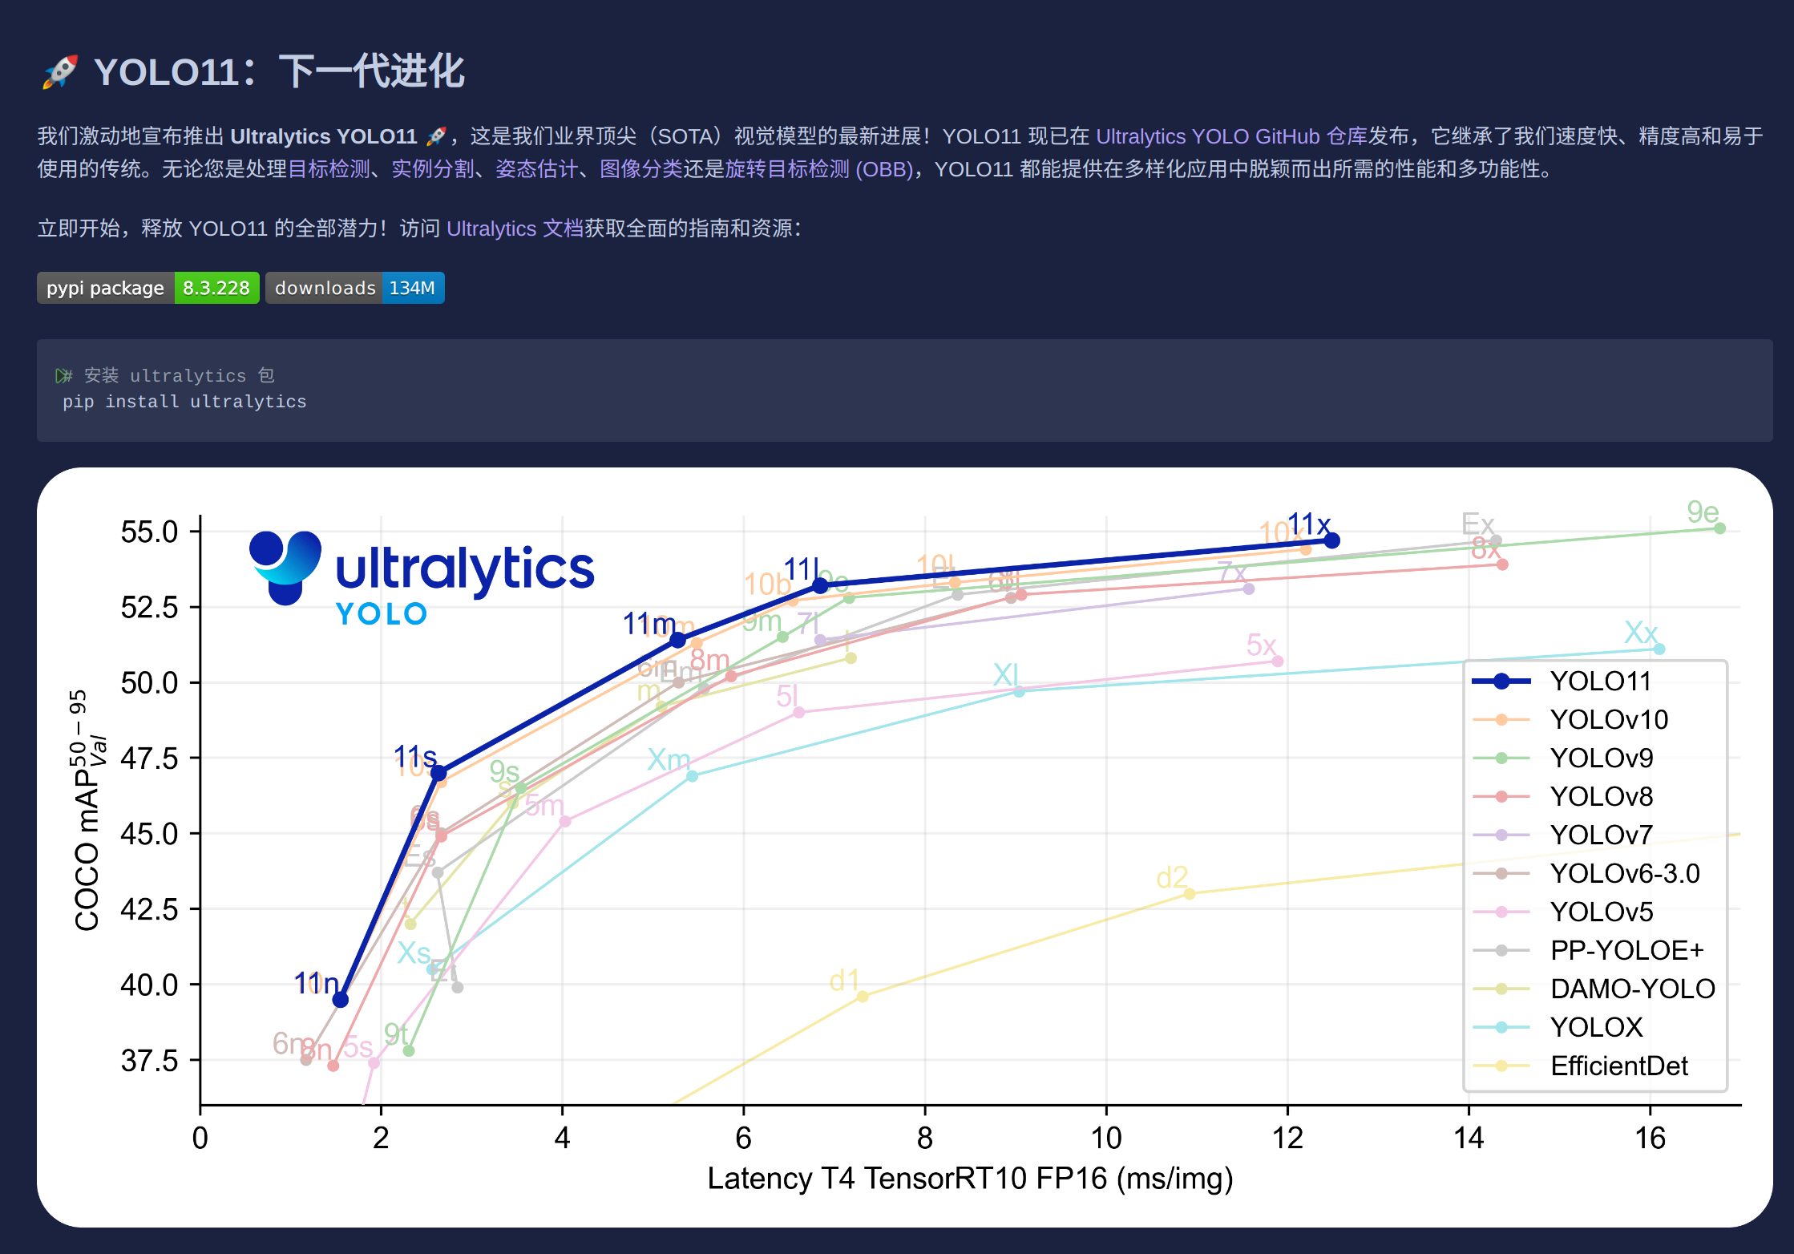Click the small rocket emoji after bold YOLO11
1794x1254 pixels.
tap(435, 136)
